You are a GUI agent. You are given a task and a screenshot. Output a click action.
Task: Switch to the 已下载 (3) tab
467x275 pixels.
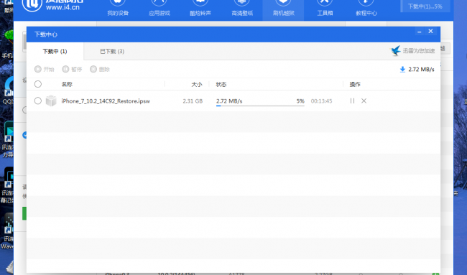112,52
